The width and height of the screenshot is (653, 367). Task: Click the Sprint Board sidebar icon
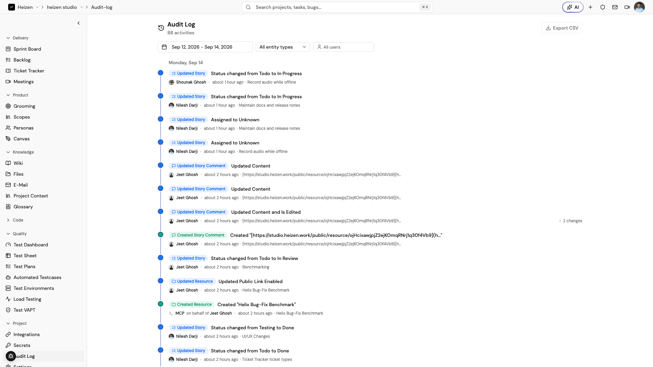tap(8, 49)
